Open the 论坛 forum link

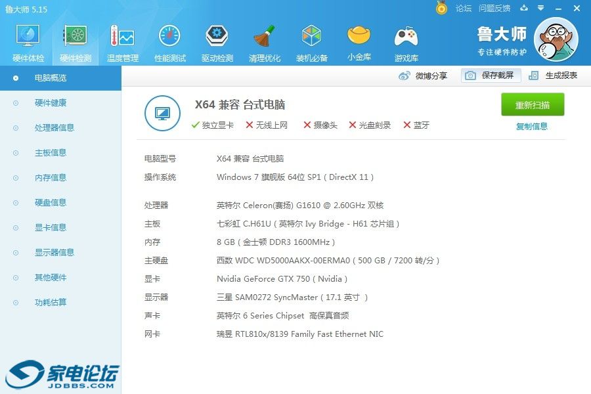tap(464, 9)
